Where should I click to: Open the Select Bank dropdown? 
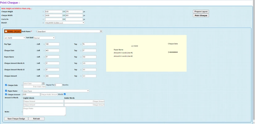click(69, 31)
